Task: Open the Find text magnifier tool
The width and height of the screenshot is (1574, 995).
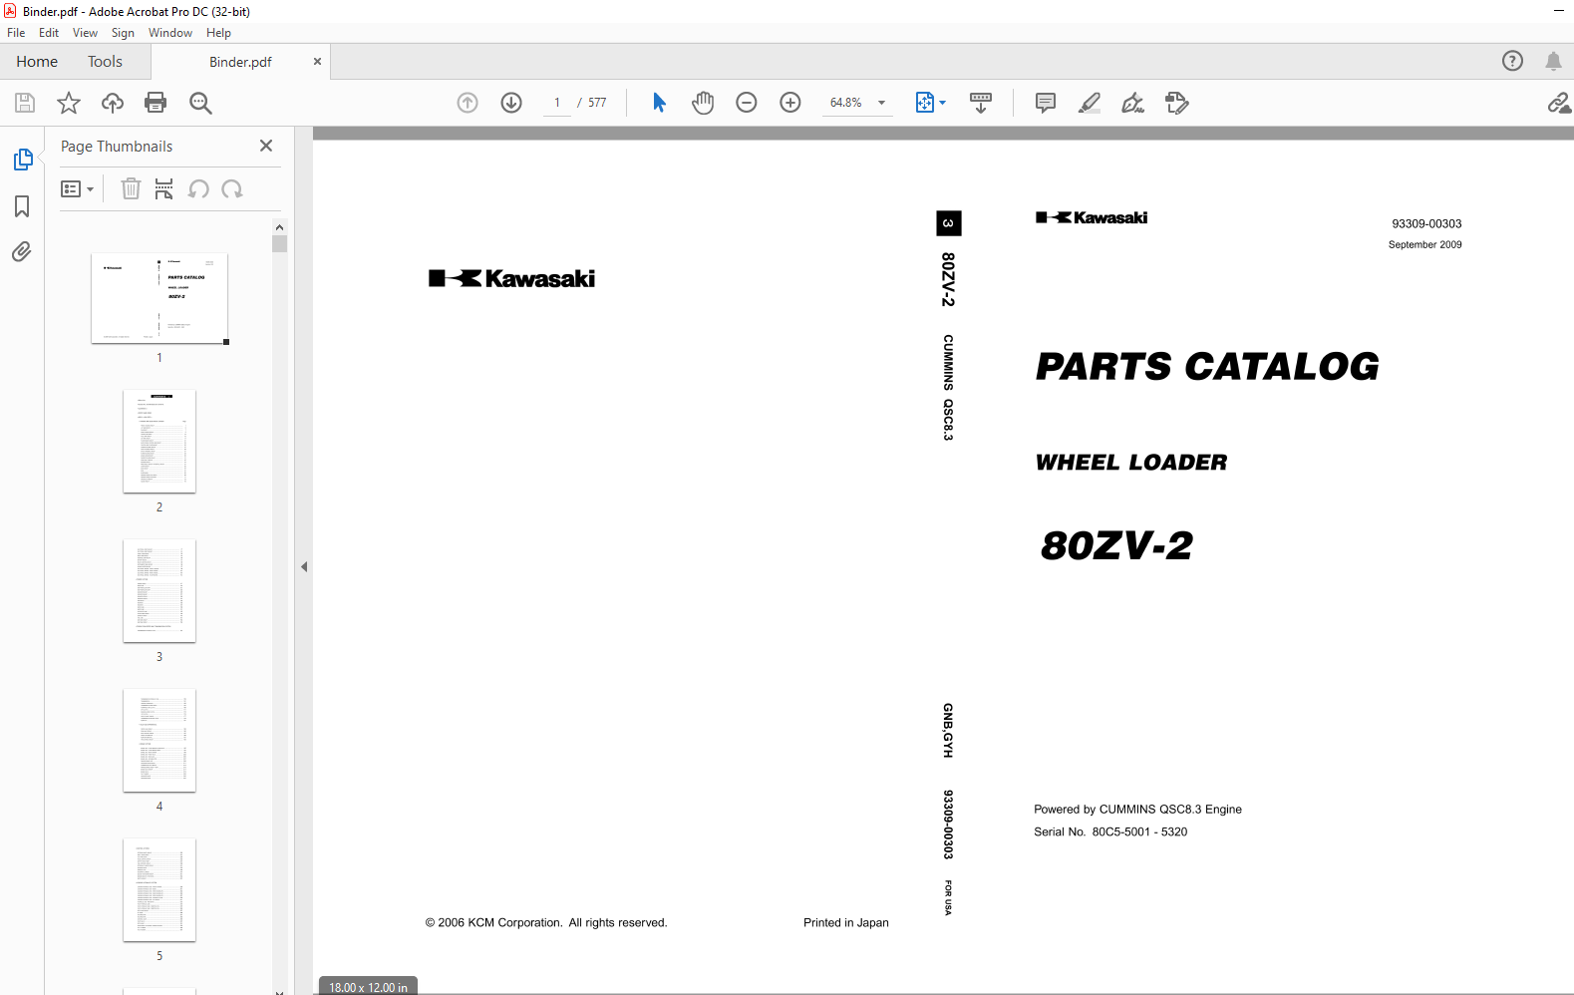Action: (x=200, y=103)
